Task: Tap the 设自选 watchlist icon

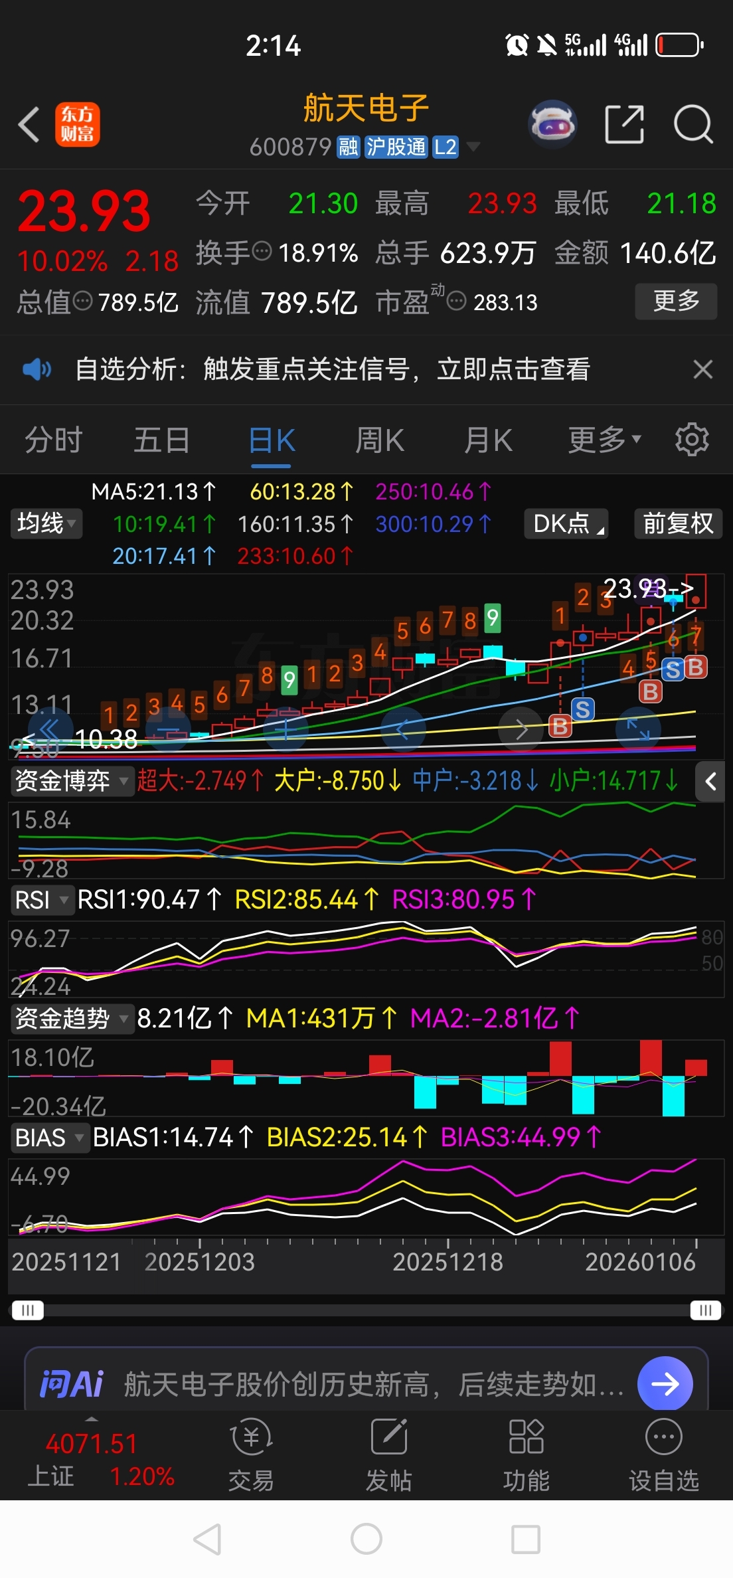Action: 664,1454
